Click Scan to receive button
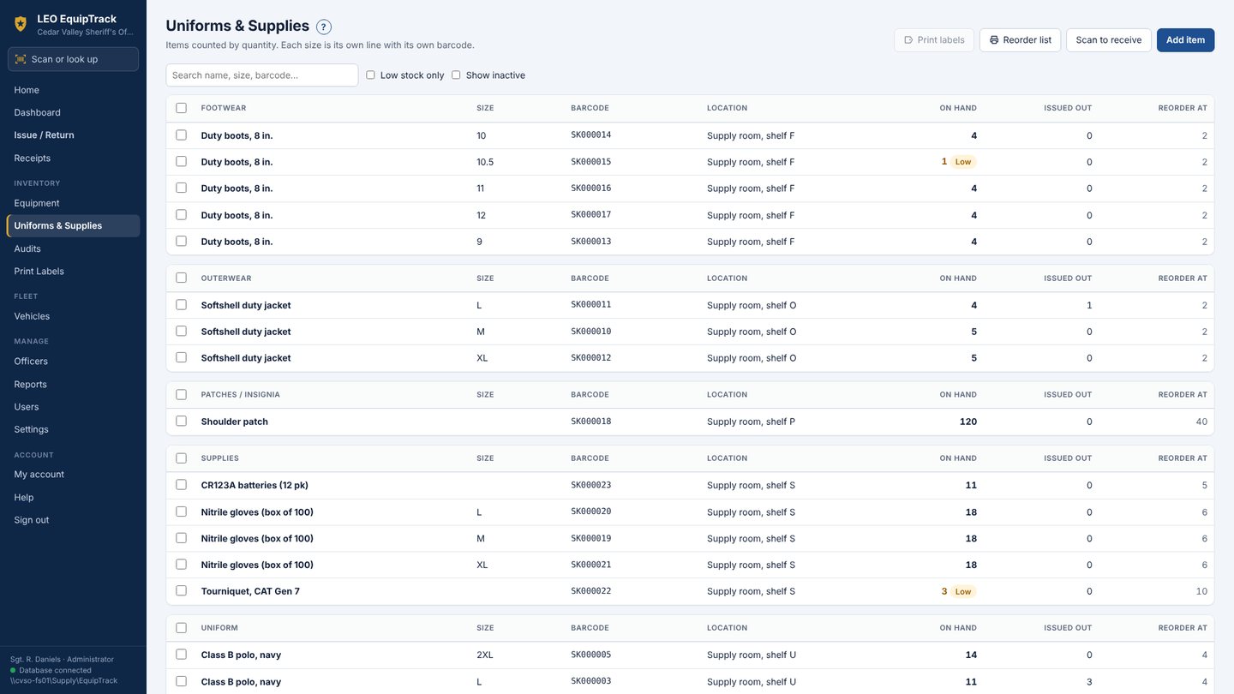 (x=1109, y=40)
